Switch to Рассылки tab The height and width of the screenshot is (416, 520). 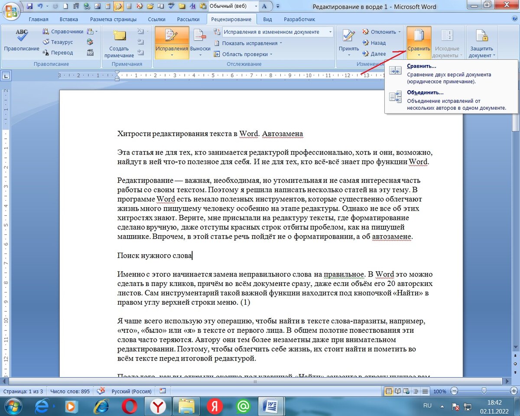tap(188, 19)
